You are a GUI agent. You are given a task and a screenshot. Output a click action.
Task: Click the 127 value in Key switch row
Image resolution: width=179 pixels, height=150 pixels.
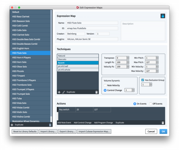pyautogui.click(x=102, y=110)
